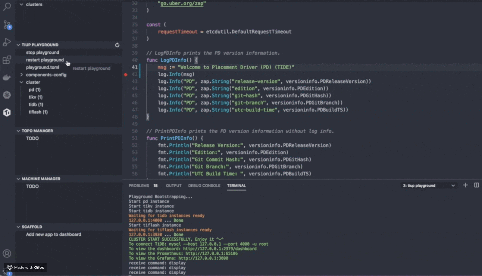This screenshot has width=482, height=276.
Task: Open the Docker view icon
Action: pyautogui.click(x=7, y=78)
